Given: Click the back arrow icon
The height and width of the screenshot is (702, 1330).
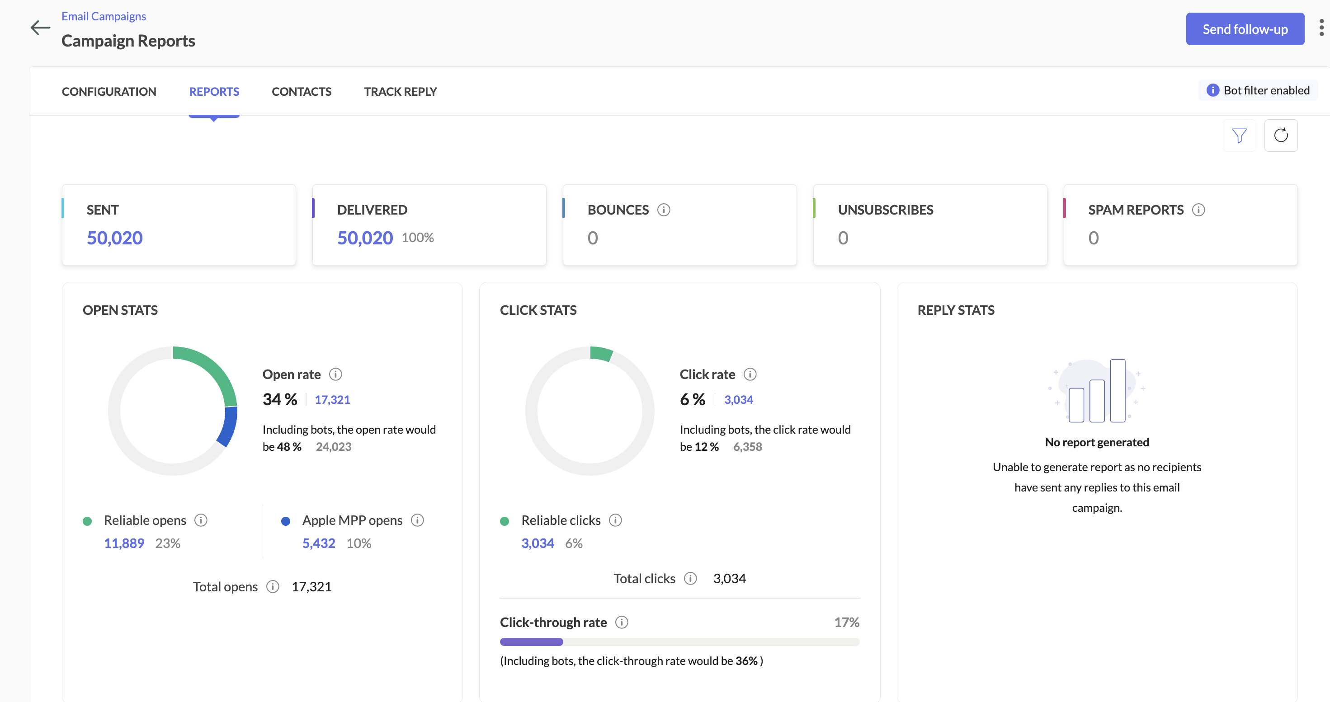Looking at the screenshot, I should (x=40, y=28).
